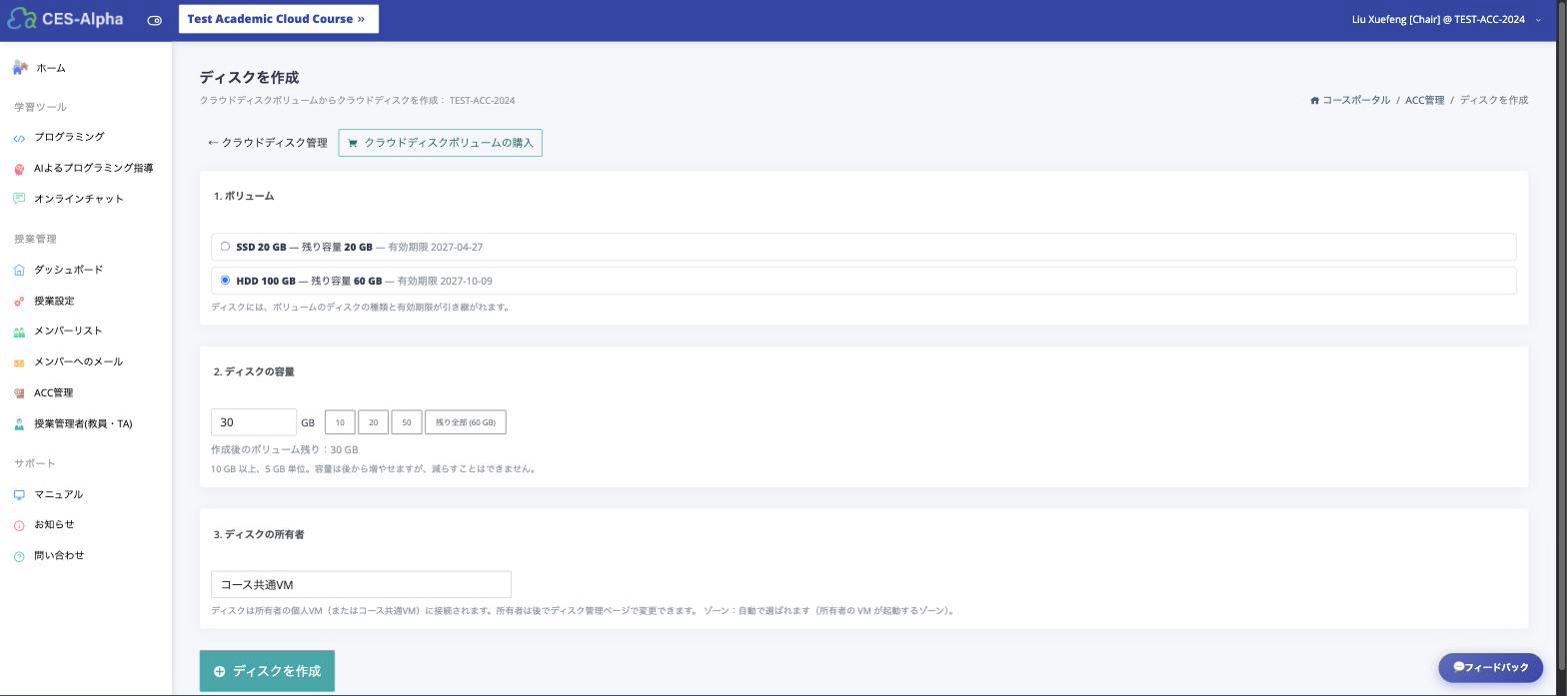The height and width of the screenshot is (696, 1567).
Task: Open the Test Academic Cloud Course button
Action: (x=279, y=19)
